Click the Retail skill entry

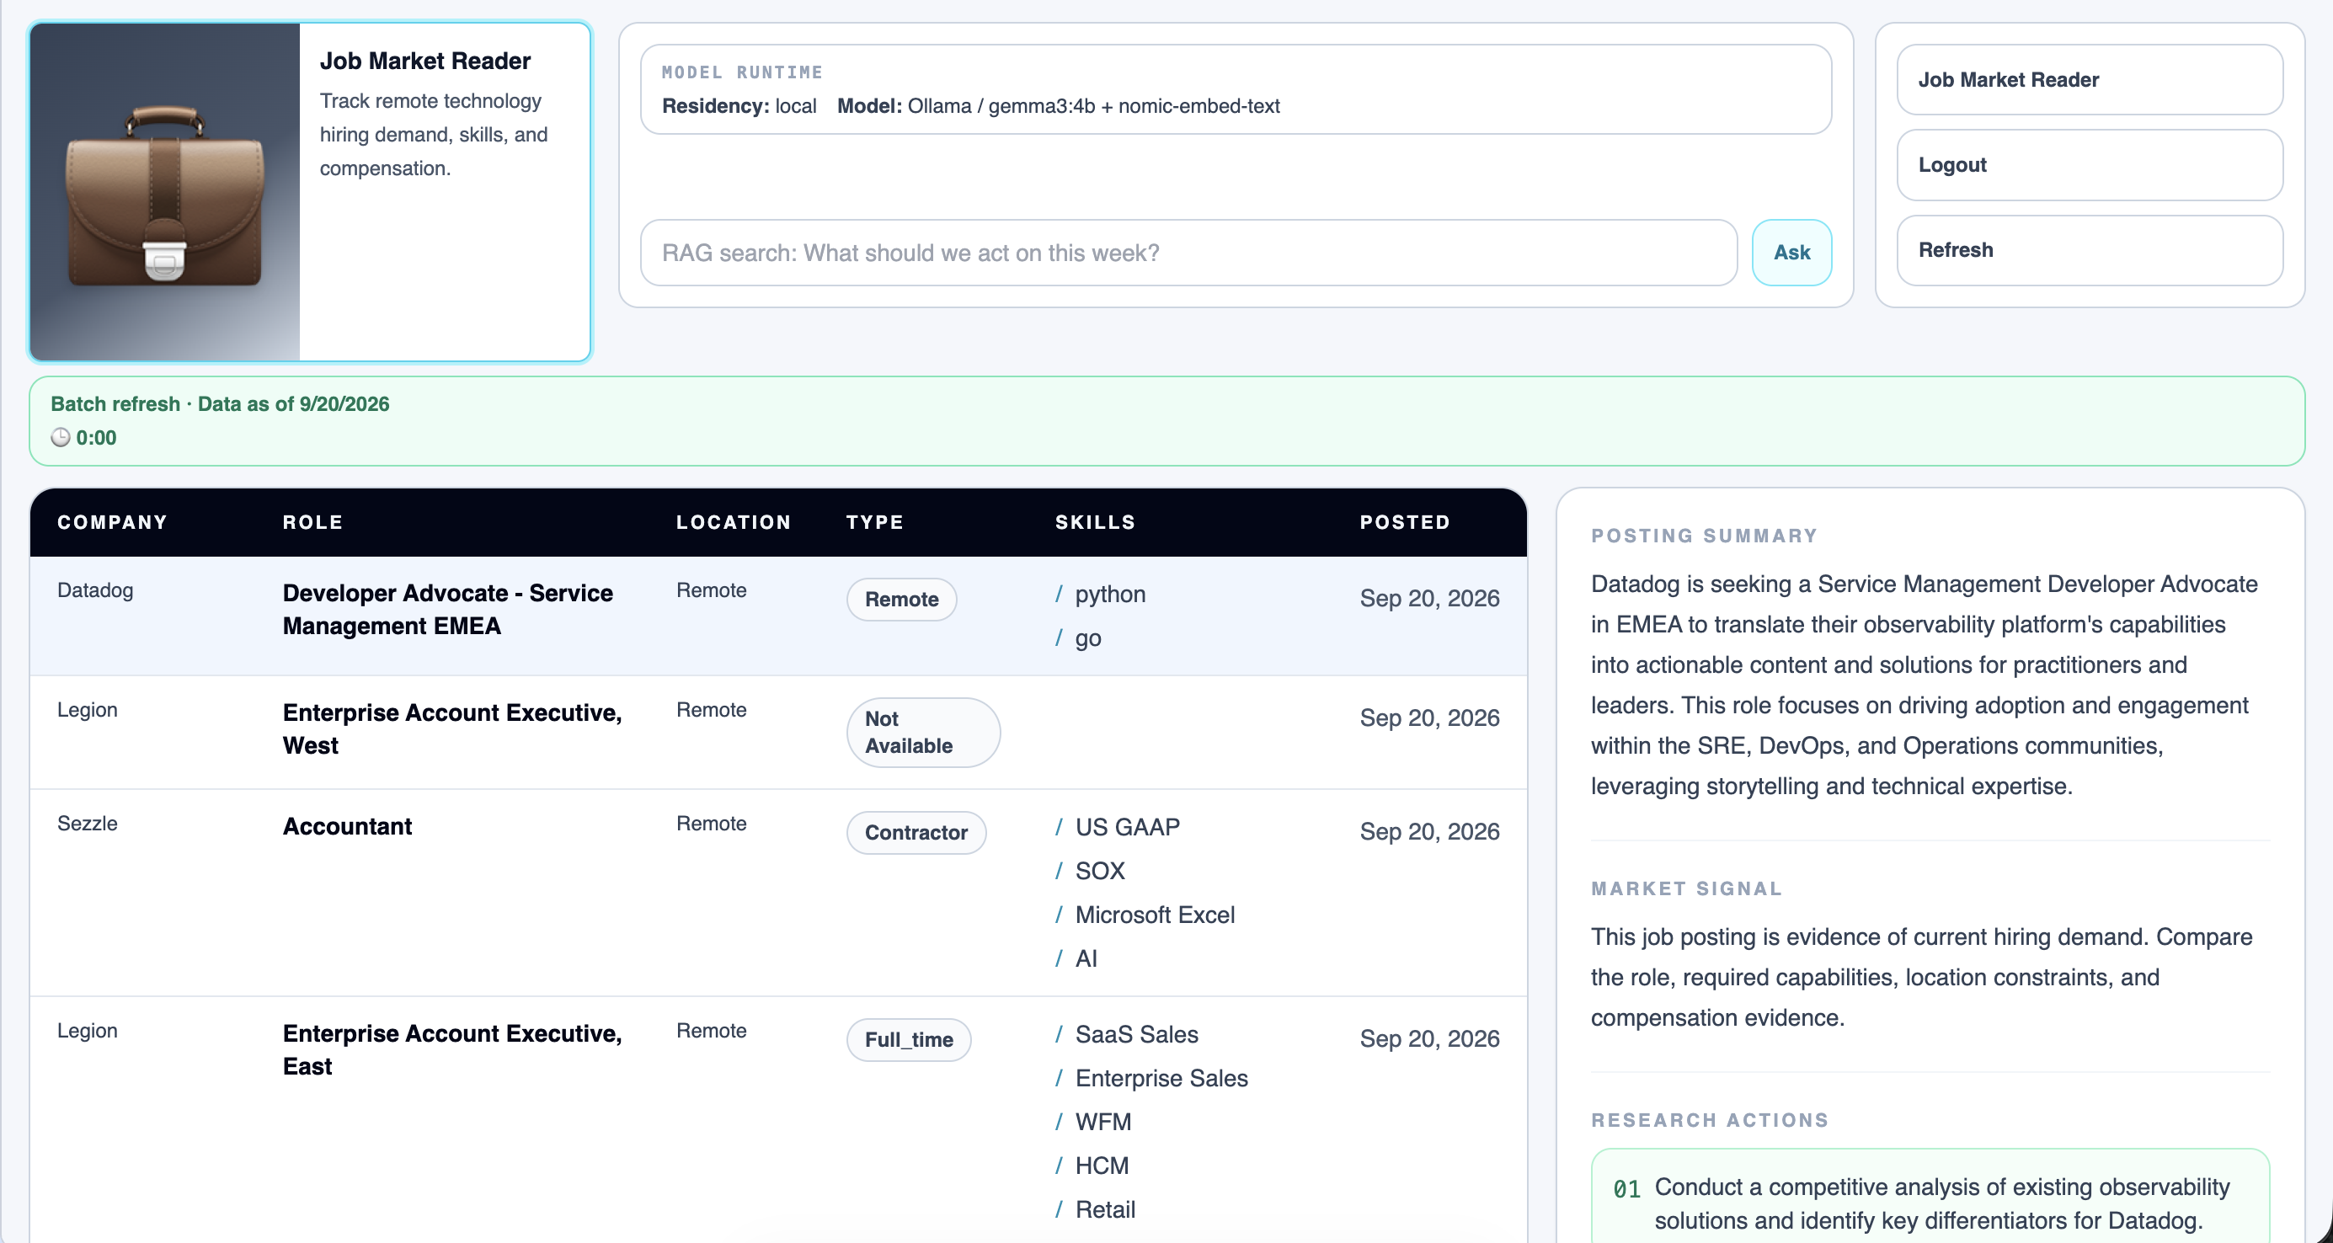click(1095, 1209)
